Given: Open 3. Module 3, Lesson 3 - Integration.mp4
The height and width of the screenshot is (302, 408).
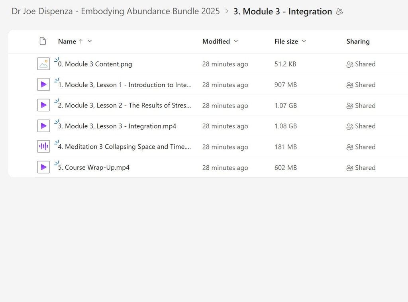Looking at the screenshot, I should point(117,126).
